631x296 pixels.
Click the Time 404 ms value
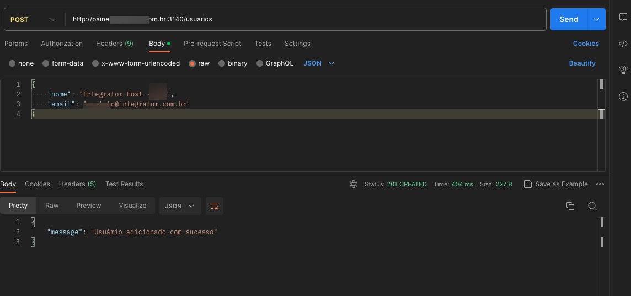[x=462, y=184]
